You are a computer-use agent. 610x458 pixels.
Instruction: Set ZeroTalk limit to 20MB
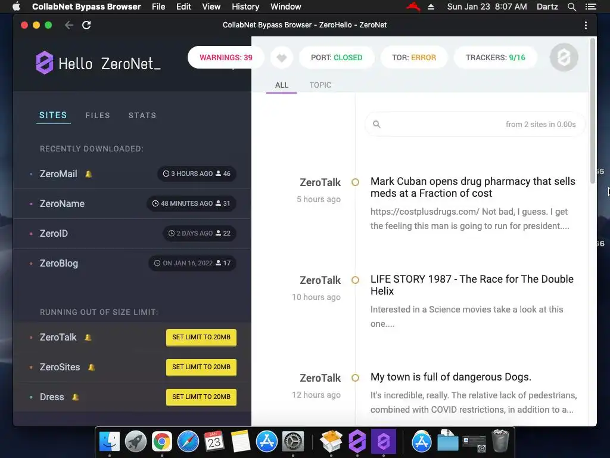[201, 338]
